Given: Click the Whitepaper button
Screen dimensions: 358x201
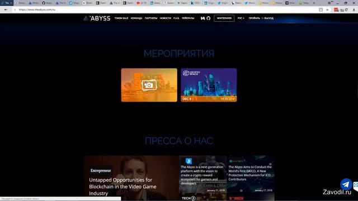Looking at the screenshot, I should coord(224,18).
